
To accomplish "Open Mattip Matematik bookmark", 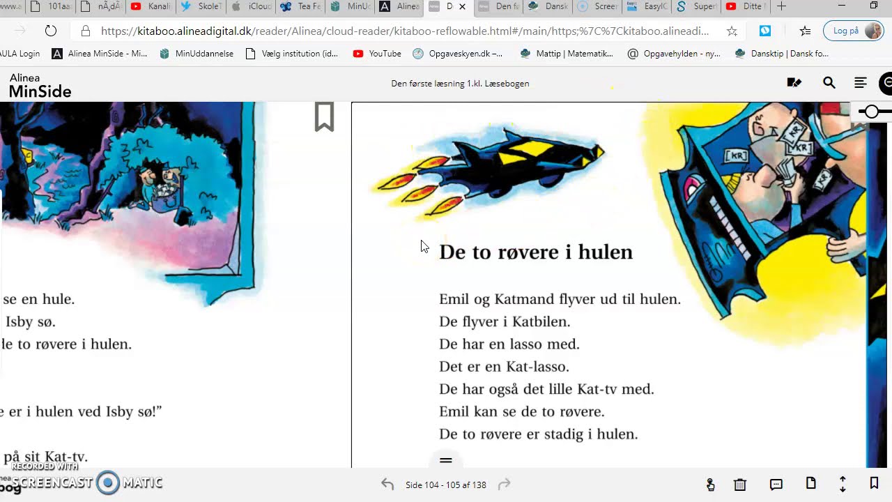I will click(x=567, y=54).
